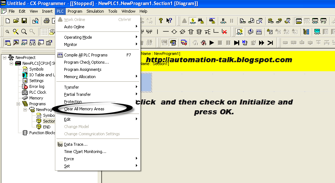
Task: Toggle PLC Monitoring lightning-glasses button
Action: click(x=193, y=21)
